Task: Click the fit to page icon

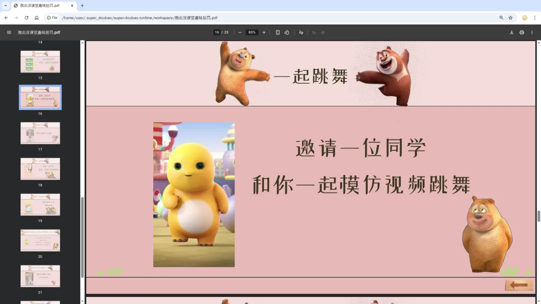Action: [278, 32]
